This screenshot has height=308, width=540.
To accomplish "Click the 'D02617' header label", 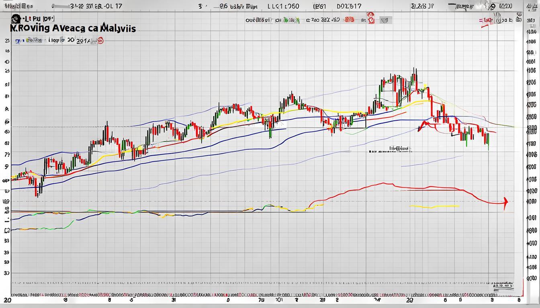I will tap(349, 6).
